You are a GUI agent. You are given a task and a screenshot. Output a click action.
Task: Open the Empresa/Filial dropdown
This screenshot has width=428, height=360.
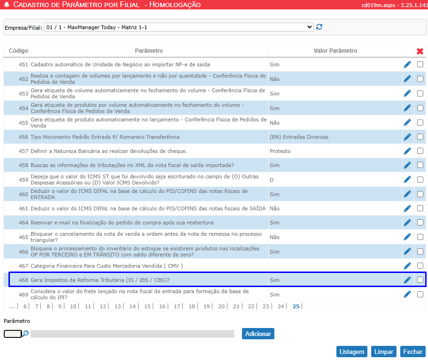click(179, 27)
